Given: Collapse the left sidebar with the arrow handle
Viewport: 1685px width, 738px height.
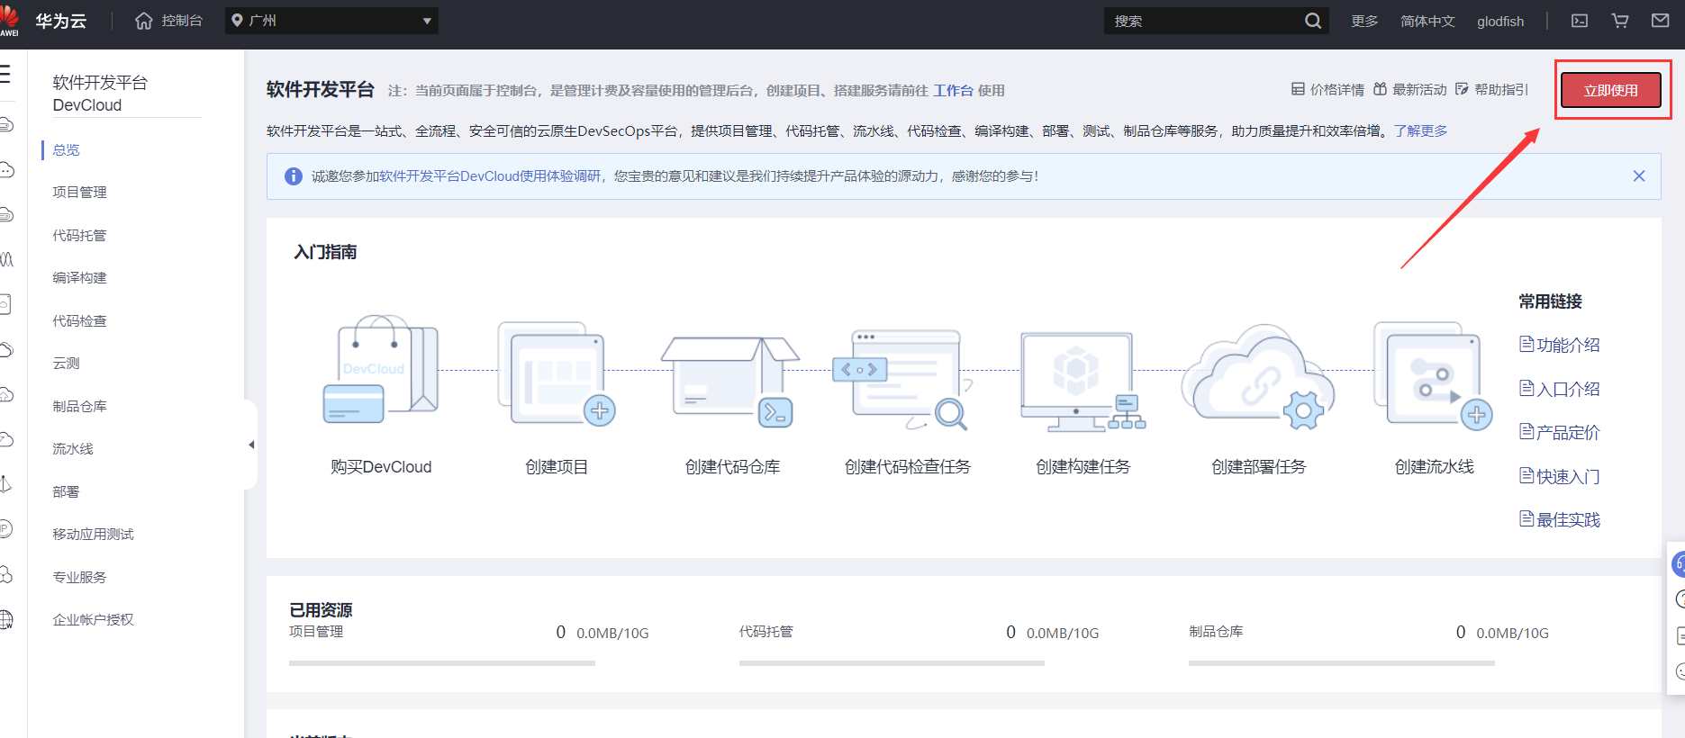Looking at the screenshot, I should (x=251, y=445).
